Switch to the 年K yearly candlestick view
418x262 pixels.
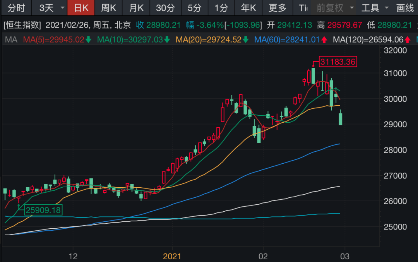[248, 7]
